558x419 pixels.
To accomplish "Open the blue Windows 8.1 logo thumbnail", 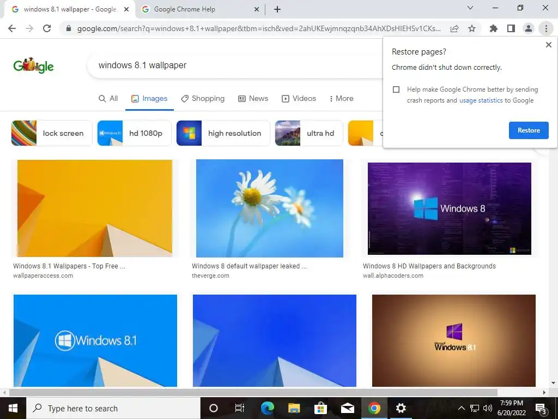I will 95,340.
